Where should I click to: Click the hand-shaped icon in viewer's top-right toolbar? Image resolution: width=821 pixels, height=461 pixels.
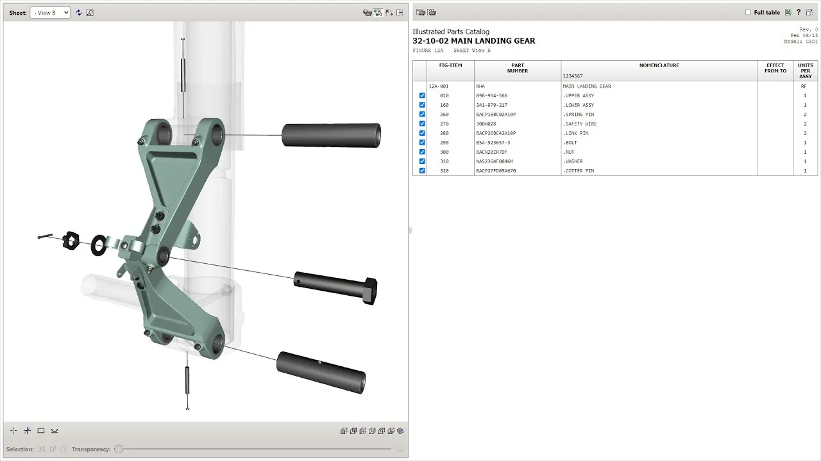(368, 12)
